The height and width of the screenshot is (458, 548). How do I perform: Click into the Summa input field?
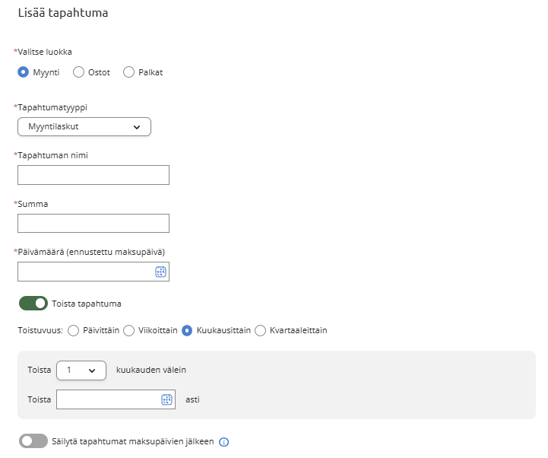93,223
